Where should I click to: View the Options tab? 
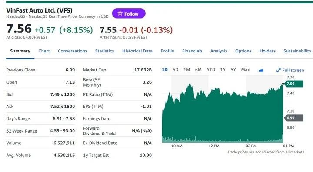243,51
